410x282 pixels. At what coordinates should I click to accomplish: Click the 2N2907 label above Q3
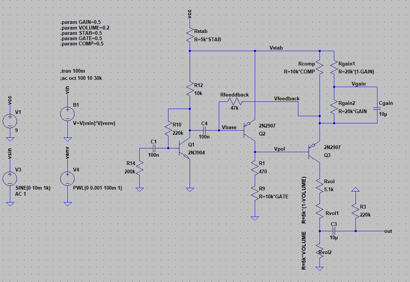332,147
